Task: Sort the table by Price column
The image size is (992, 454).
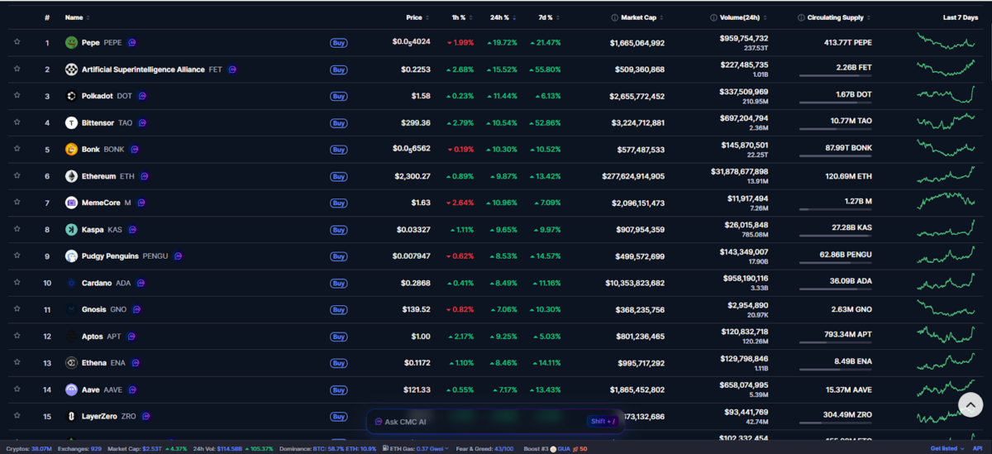Action: [417, 17]
